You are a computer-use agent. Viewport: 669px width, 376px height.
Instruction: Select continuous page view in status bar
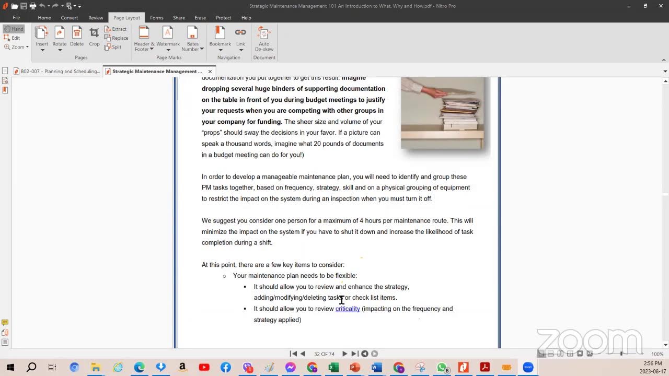[x=550, y=354]
